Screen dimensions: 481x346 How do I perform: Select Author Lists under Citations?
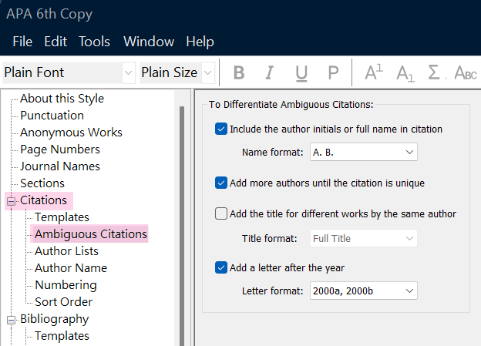[66, 251]
